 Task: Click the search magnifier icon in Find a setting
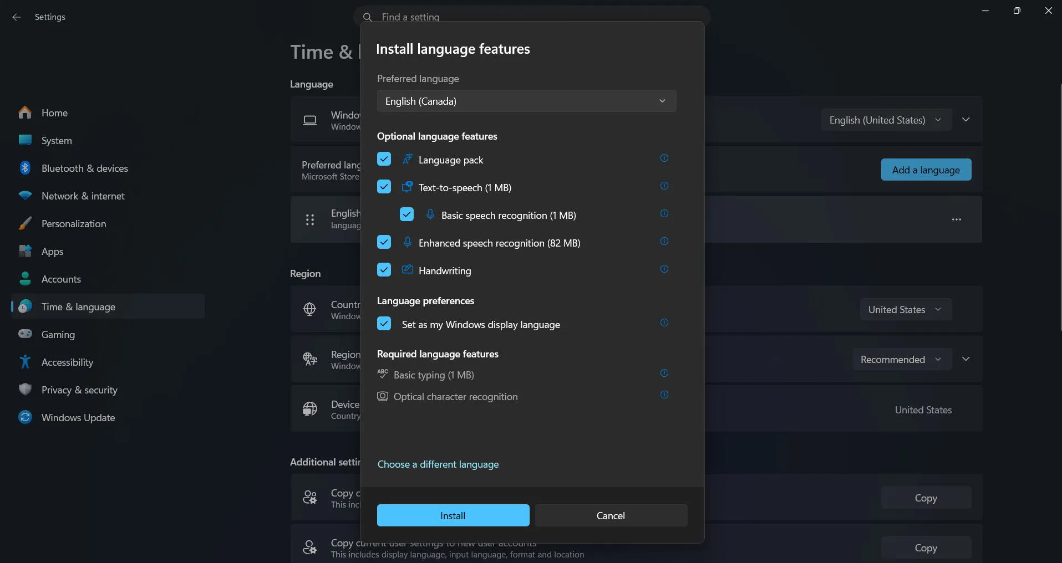click(x=367, y=17)
